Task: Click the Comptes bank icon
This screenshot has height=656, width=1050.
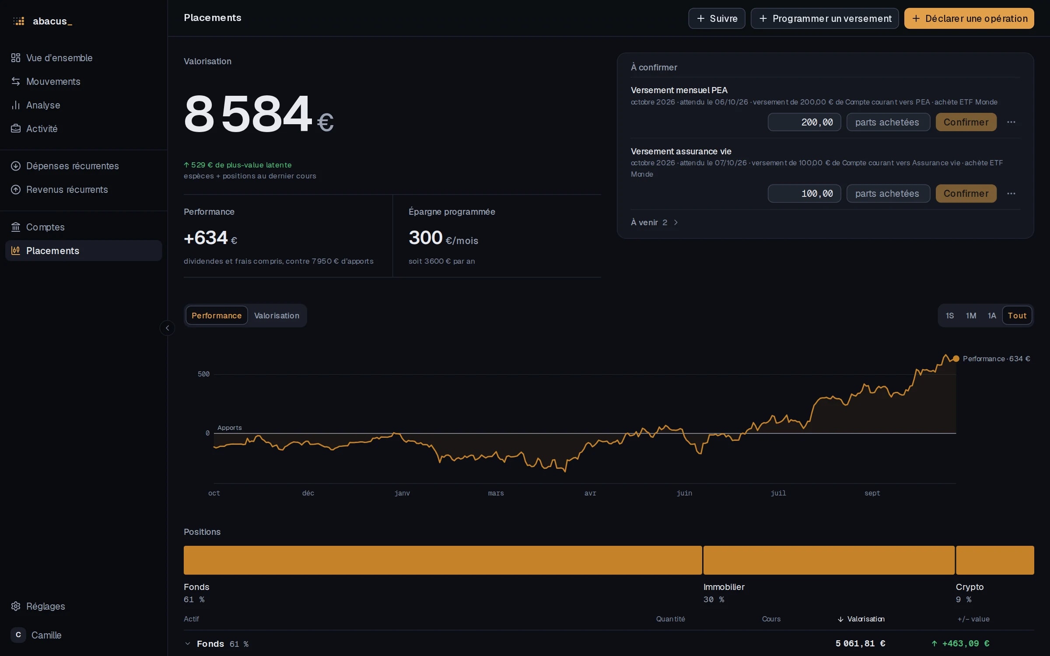Action: coord(16,227)
